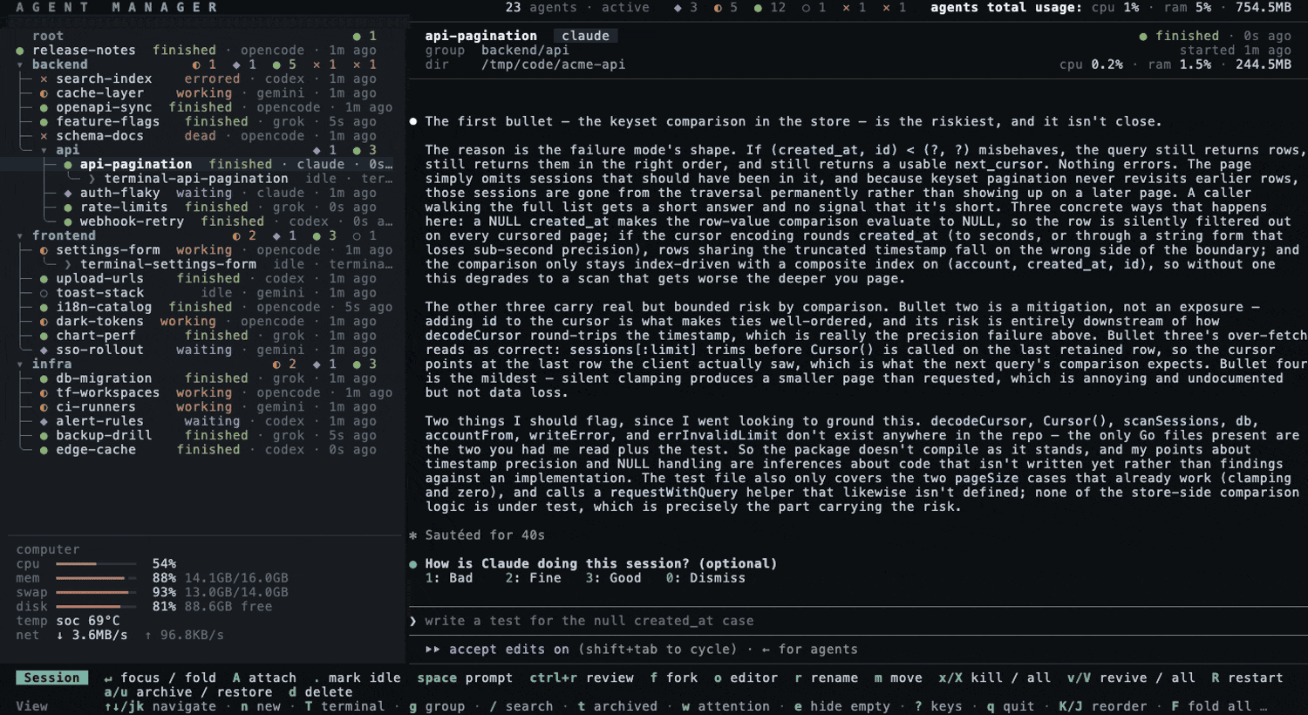The height and width of the screenshot is (715, 1308).
Task: Collapse the infra group
Action: (x=20, y=364)
